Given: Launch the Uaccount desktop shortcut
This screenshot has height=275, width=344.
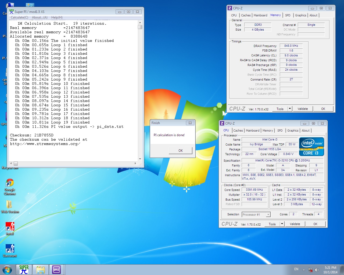Looking at the screenshot, I should coord(10,251).
